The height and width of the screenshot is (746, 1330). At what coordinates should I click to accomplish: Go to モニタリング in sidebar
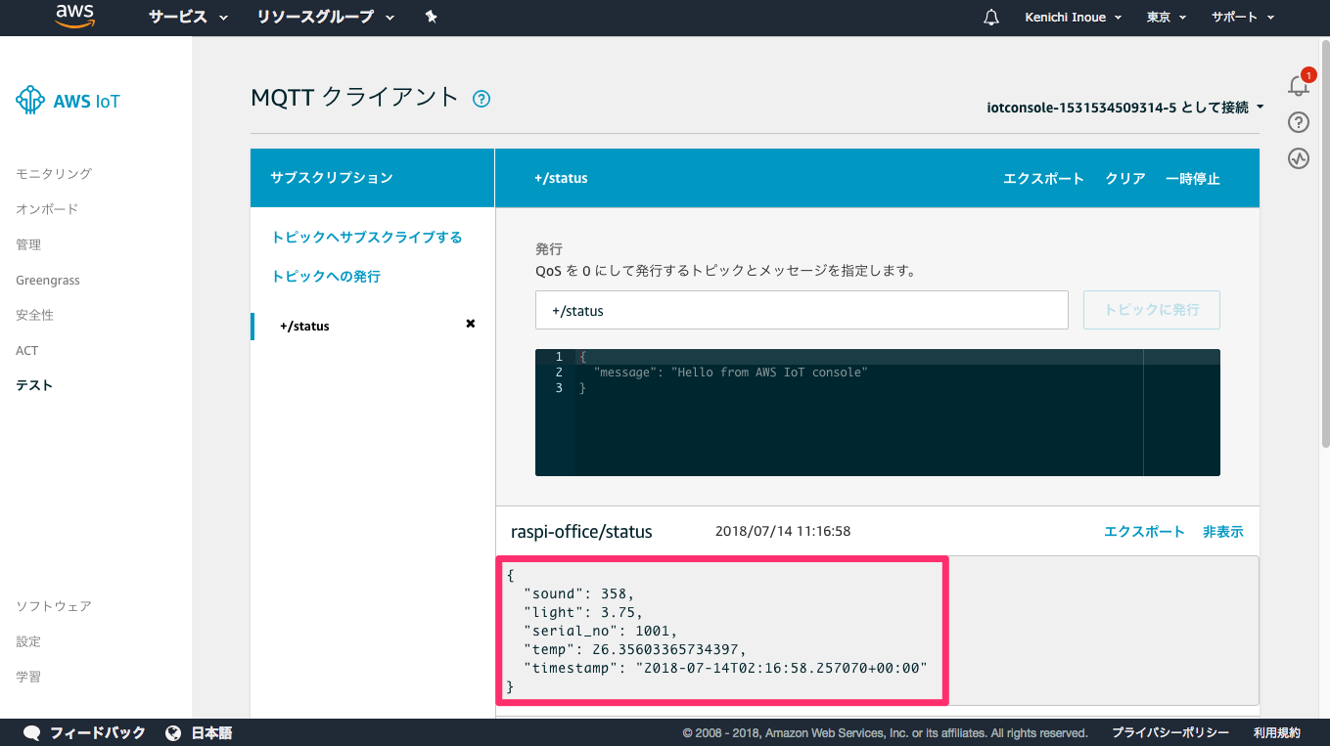click(54, 174)
